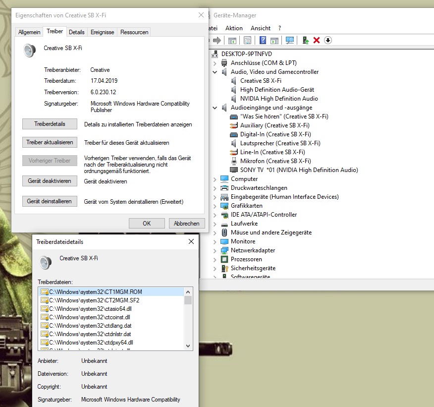This screenshot has width=434, height=407.
Task: Click the Update driver toolbar icon
Action: click(x=306, y=41)
